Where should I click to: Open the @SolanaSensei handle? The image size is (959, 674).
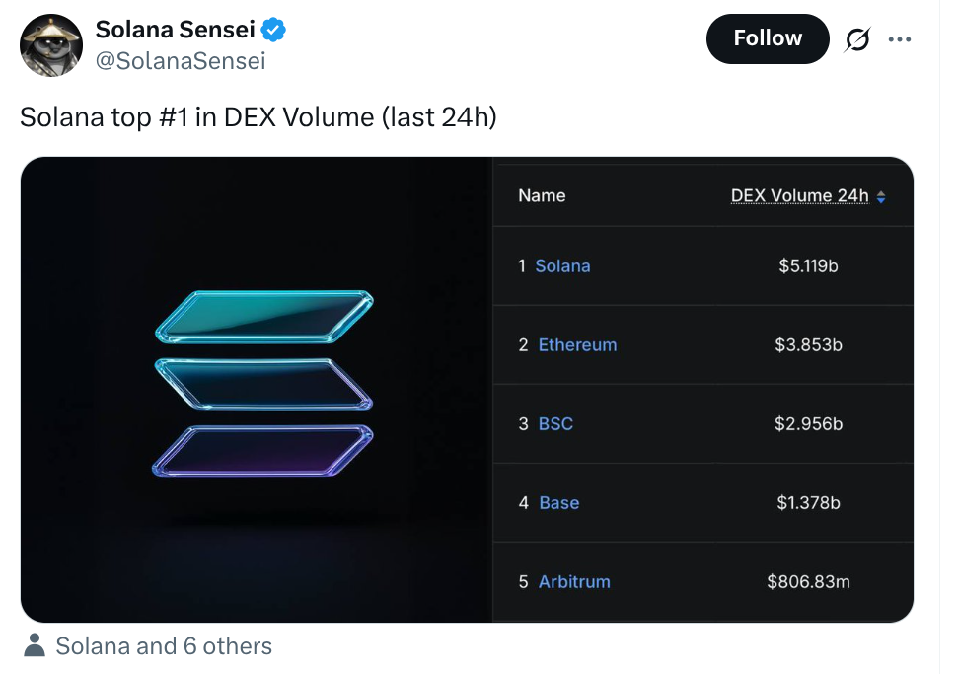(x=180, y=60)
